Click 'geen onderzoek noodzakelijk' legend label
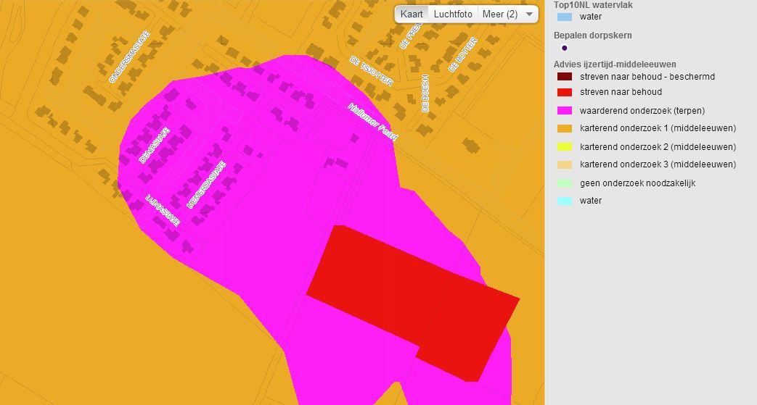The width and height of the screenshot is (757, 405). [637, 183]
